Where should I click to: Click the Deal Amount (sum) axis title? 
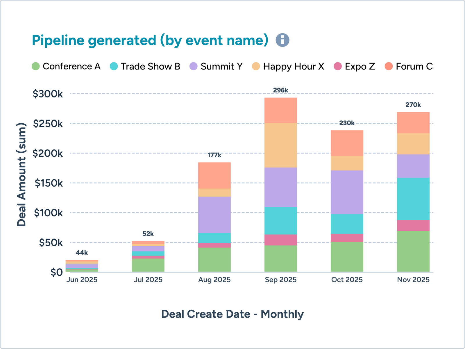pos(22,174)
